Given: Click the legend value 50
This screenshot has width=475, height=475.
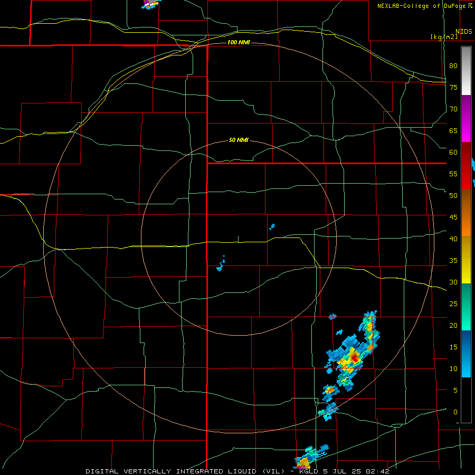Looking at the screenshot, I should click(453, 196).
